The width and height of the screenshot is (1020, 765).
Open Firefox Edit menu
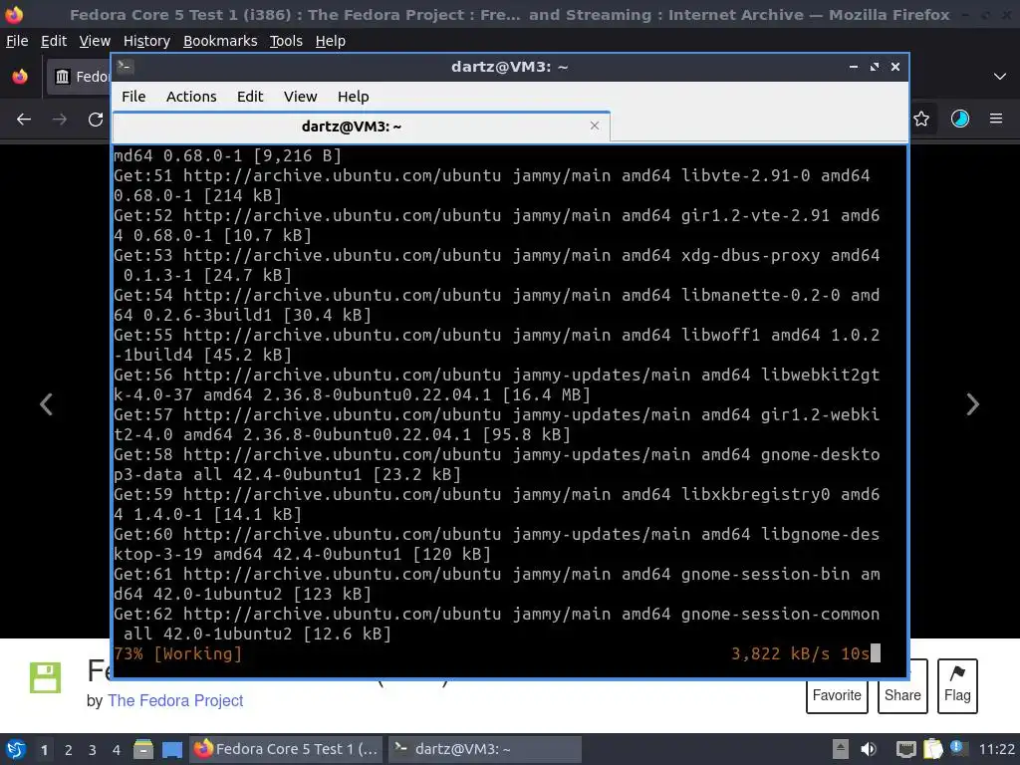tap(54, 41)
